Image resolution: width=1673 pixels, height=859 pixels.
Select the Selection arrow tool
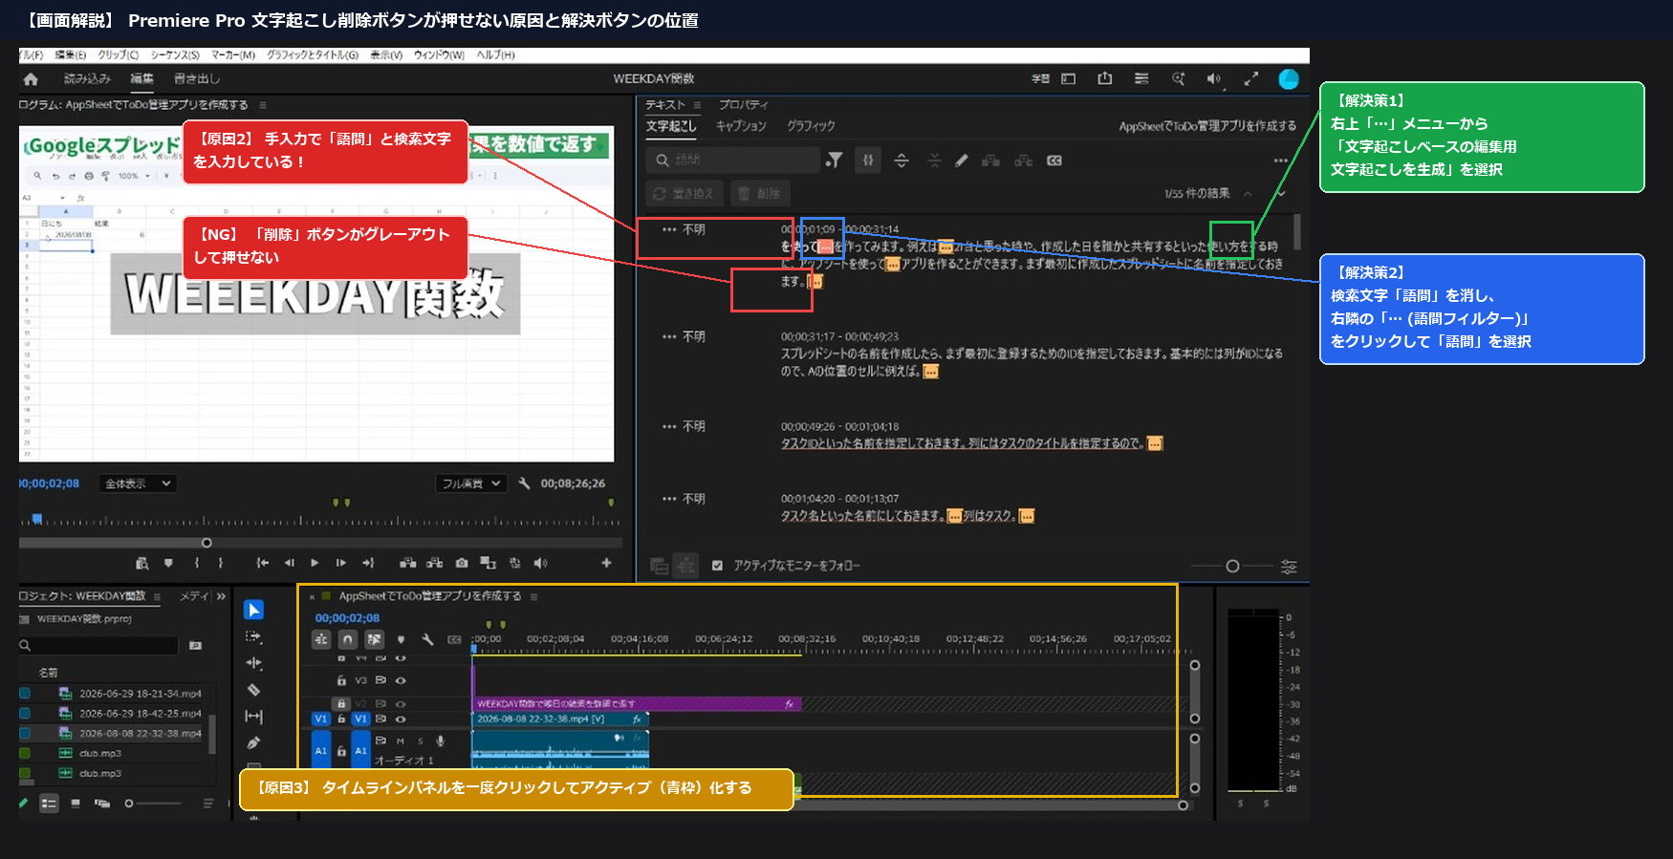coord(253,610)
